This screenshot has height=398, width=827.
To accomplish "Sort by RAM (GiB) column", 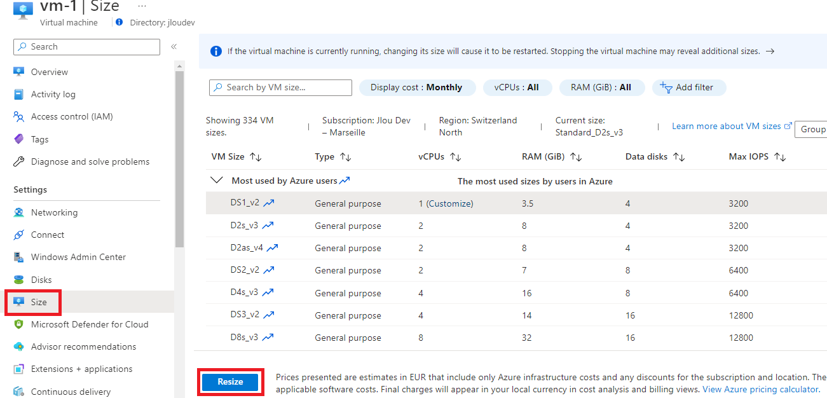I will [552, 156].
